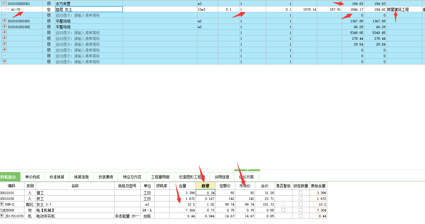
Task: Expand the PH9-2 灰土 material row
Action: (x=2, y=204)
